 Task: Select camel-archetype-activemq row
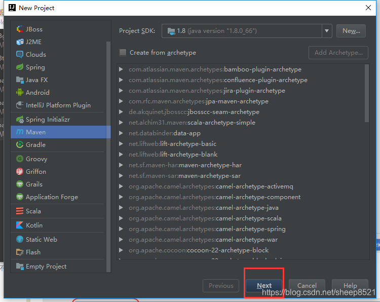pyautogui.click(x=241, y=186)
